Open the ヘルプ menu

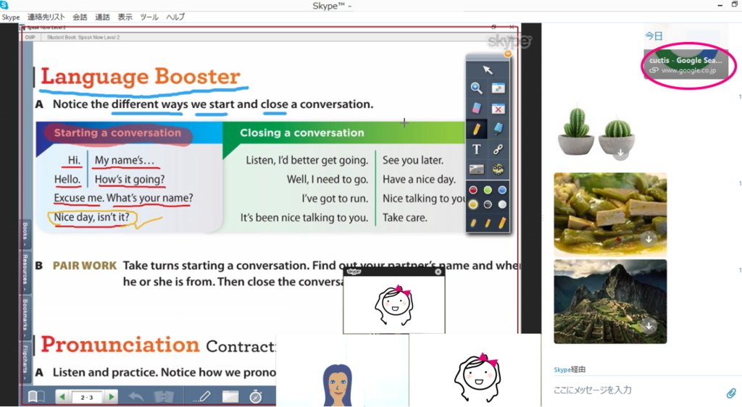pyautogui.click(x=175, y=17)
